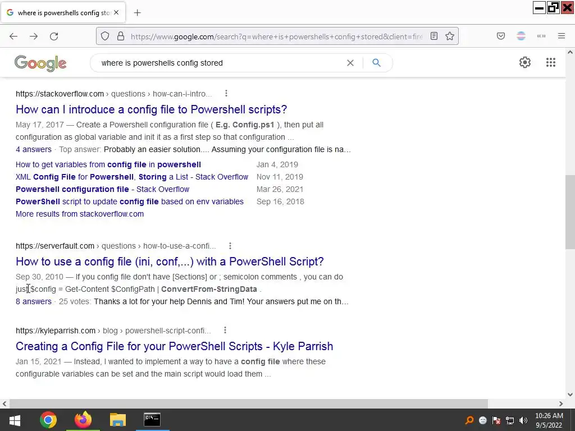Open 'PowerShell script to update config file' link
575x431 pixels.
coord(130,201)
